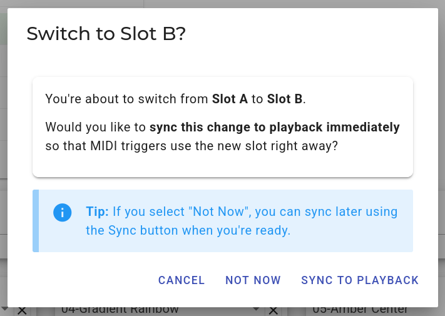Click the "Would you like to" text
The image size is (445, 316).
96,128
